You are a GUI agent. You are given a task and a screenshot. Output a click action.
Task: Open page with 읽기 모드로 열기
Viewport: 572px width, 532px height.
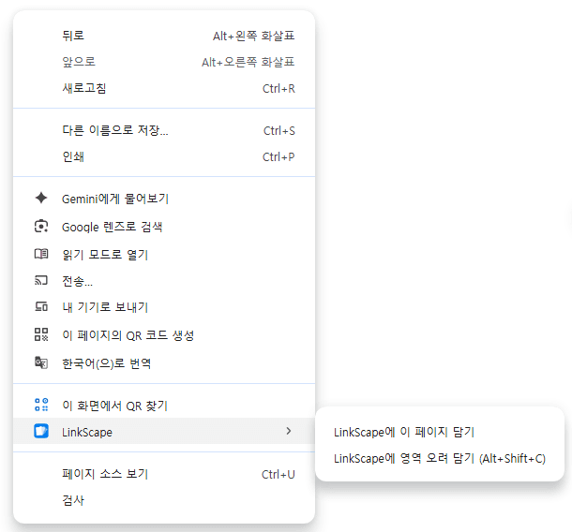(x=164, y=255)
